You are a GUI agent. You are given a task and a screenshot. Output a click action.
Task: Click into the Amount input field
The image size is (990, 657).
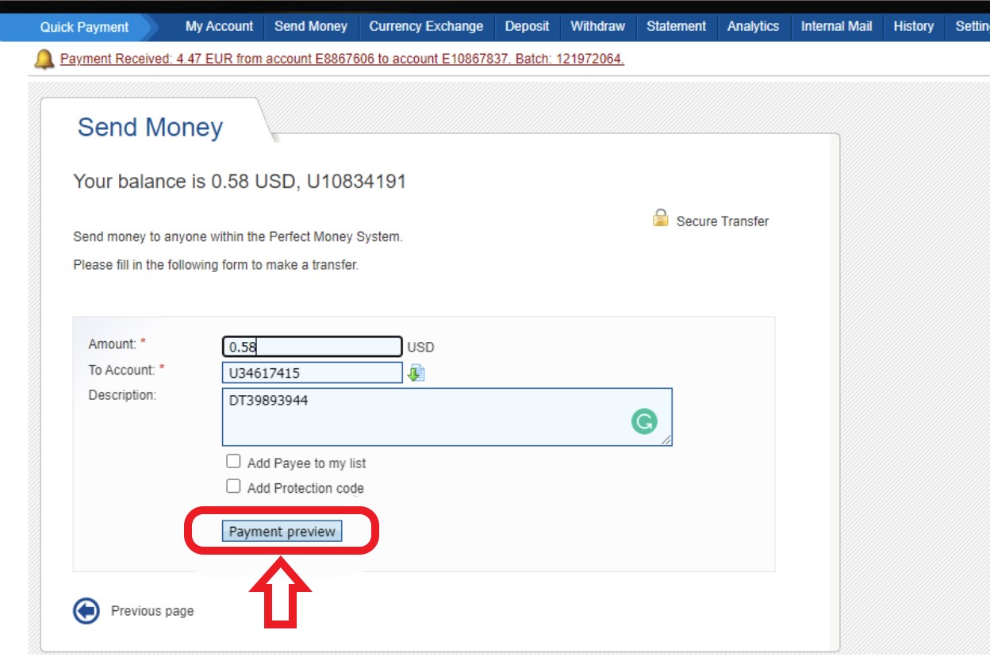tap(313, 347)
